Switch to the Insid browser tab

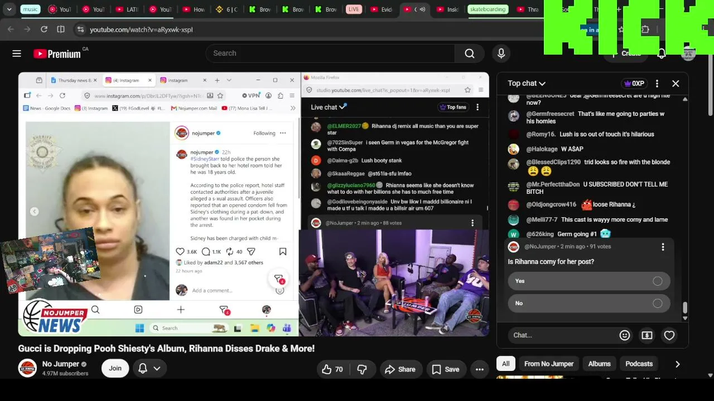coord(448,9)
